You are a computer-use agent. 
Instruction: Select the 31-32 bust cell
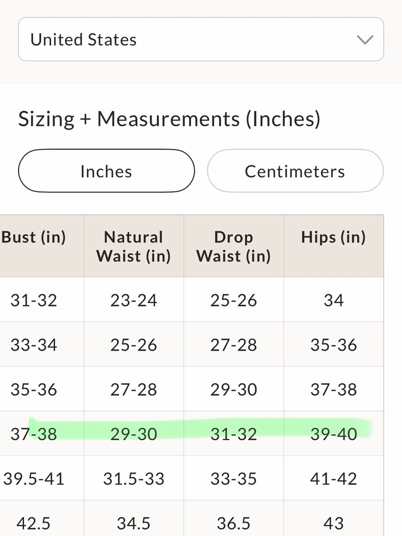[x=41, y=300]
